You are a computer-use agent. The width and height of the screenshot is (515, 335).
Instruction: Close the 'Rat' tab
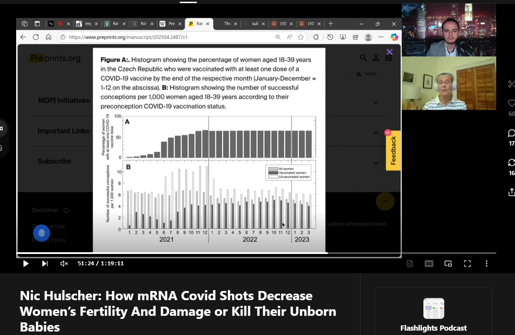tap(208, 24)
